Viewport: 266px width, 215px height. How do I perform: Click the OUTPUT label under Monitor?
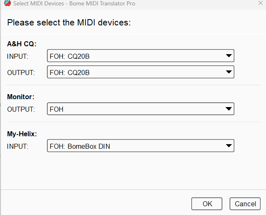(x=21, y=109)
